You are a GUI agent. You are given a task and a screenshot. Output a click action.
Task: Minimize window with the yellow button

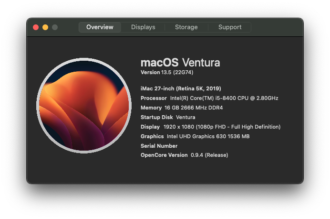pyautogui.click(x=45, y=27)
